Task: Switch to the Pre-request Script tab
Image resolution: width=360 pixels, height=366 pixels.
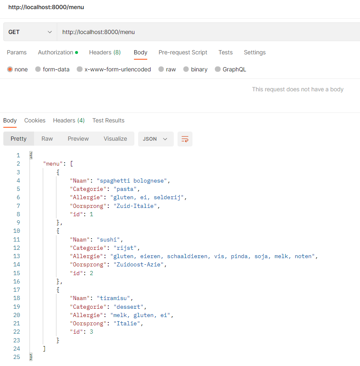Action: (183, 52)
